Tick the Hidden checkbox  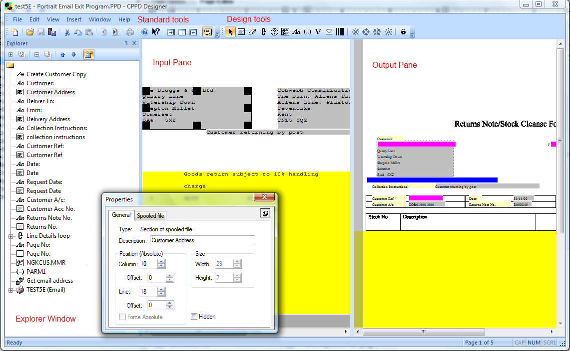[x=194, y=317]
